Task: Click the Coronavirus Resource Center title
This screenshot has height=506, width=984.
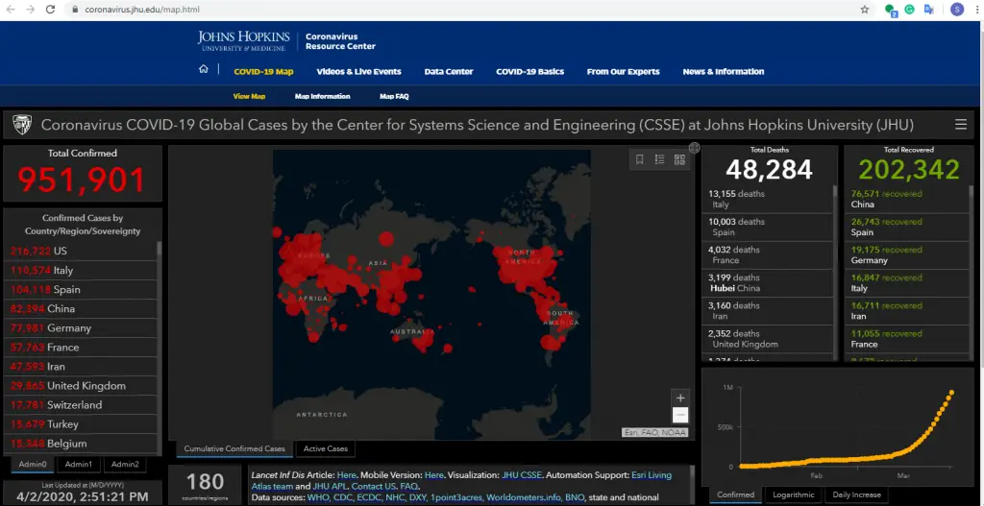Action: [x=341, y=41]
